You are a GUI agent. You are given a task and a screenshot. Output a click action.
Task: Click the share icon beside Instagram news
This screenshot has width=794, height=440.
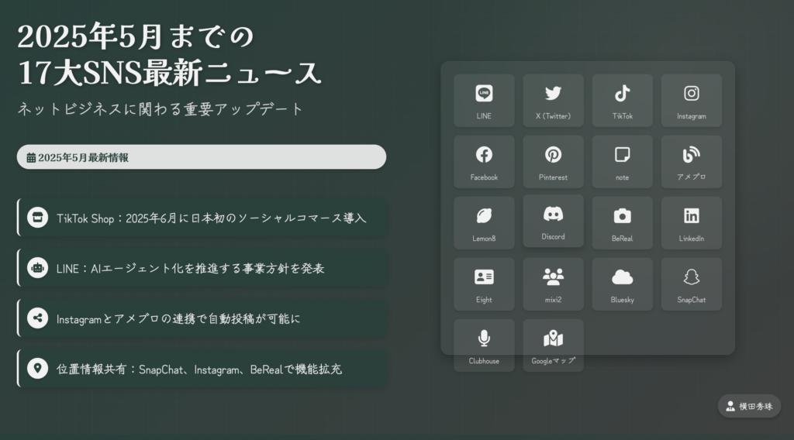[37, 318]
